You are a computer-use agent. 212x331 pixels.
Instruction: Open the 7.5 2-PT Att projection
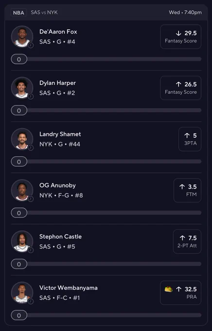[x=187, y=241]
